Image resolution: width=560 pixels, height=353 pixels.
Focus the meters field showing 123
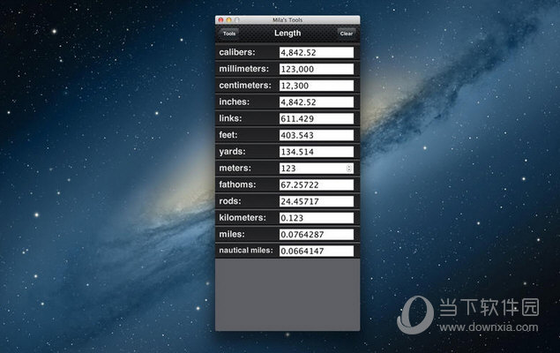[317, 169]
